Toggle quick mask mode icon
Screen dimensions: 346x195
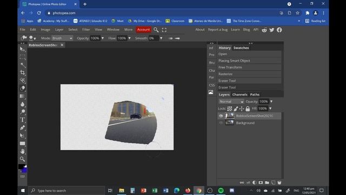tap(23, 177)
